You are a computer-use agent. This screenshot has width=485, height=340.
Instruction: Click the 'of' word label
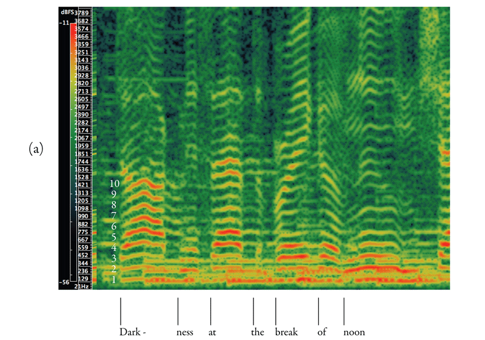pyautogui.click(x=322, y=332)
